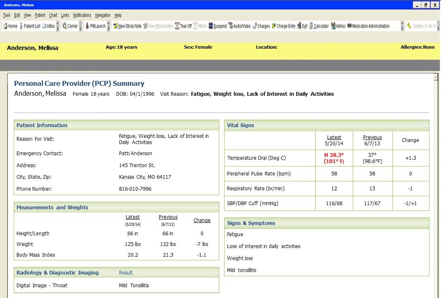
Task: Click the Previous link in Vital Signs
Action: click(x=372, y=137)
